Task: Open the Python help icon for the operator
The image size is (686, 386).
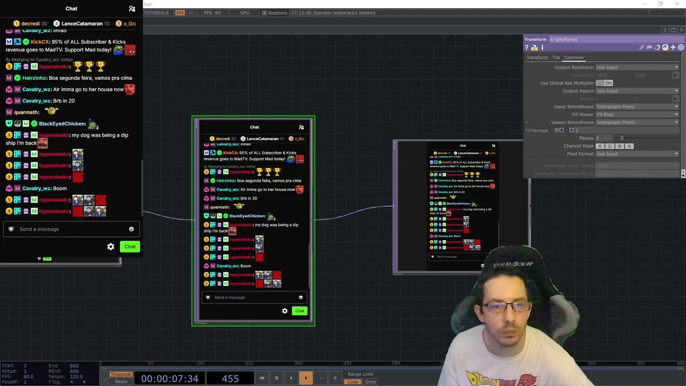Action: coord(534,48)
